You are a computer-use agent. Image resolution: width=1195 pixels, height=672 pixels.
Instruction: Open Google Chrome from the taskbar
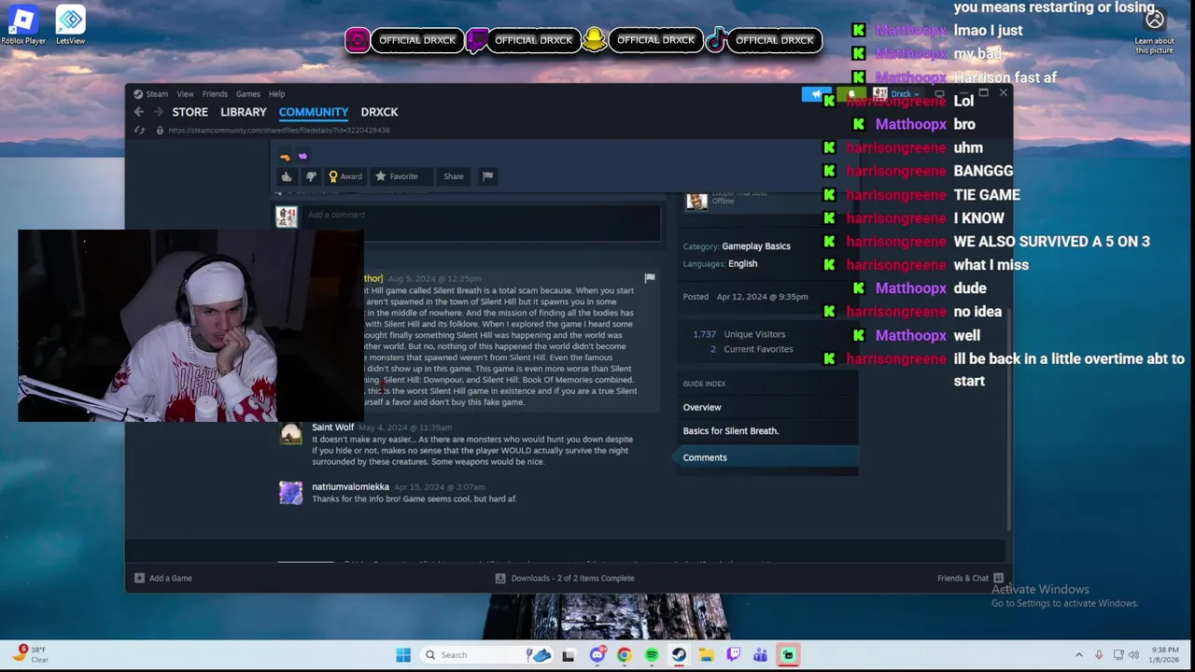625,655
